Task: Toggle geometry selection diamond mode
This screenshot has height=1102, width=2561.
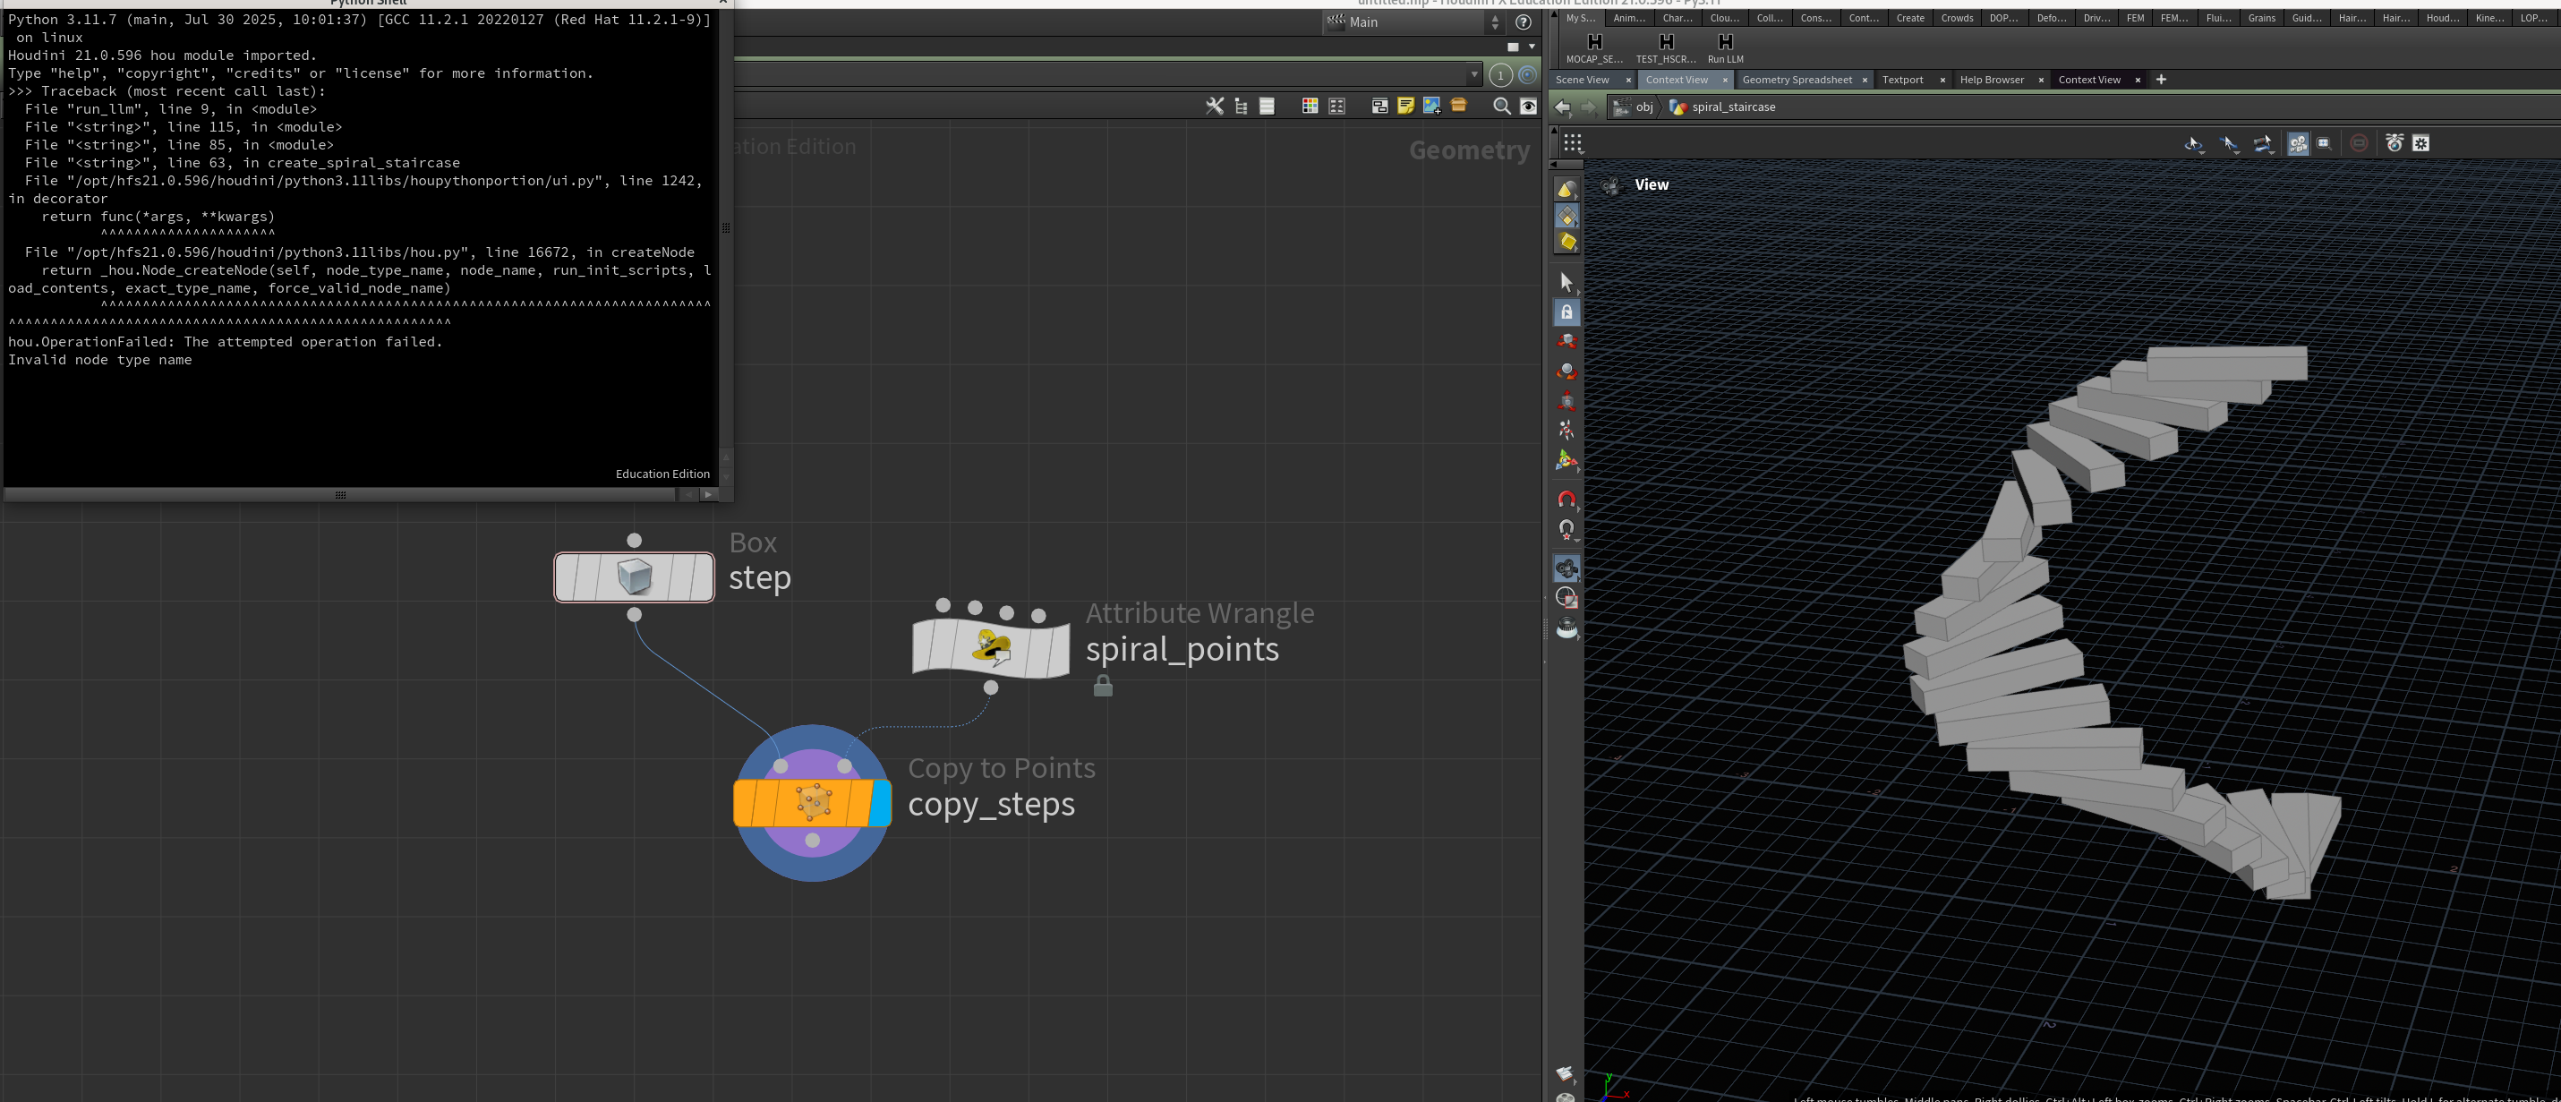Action: (1566, 216)
